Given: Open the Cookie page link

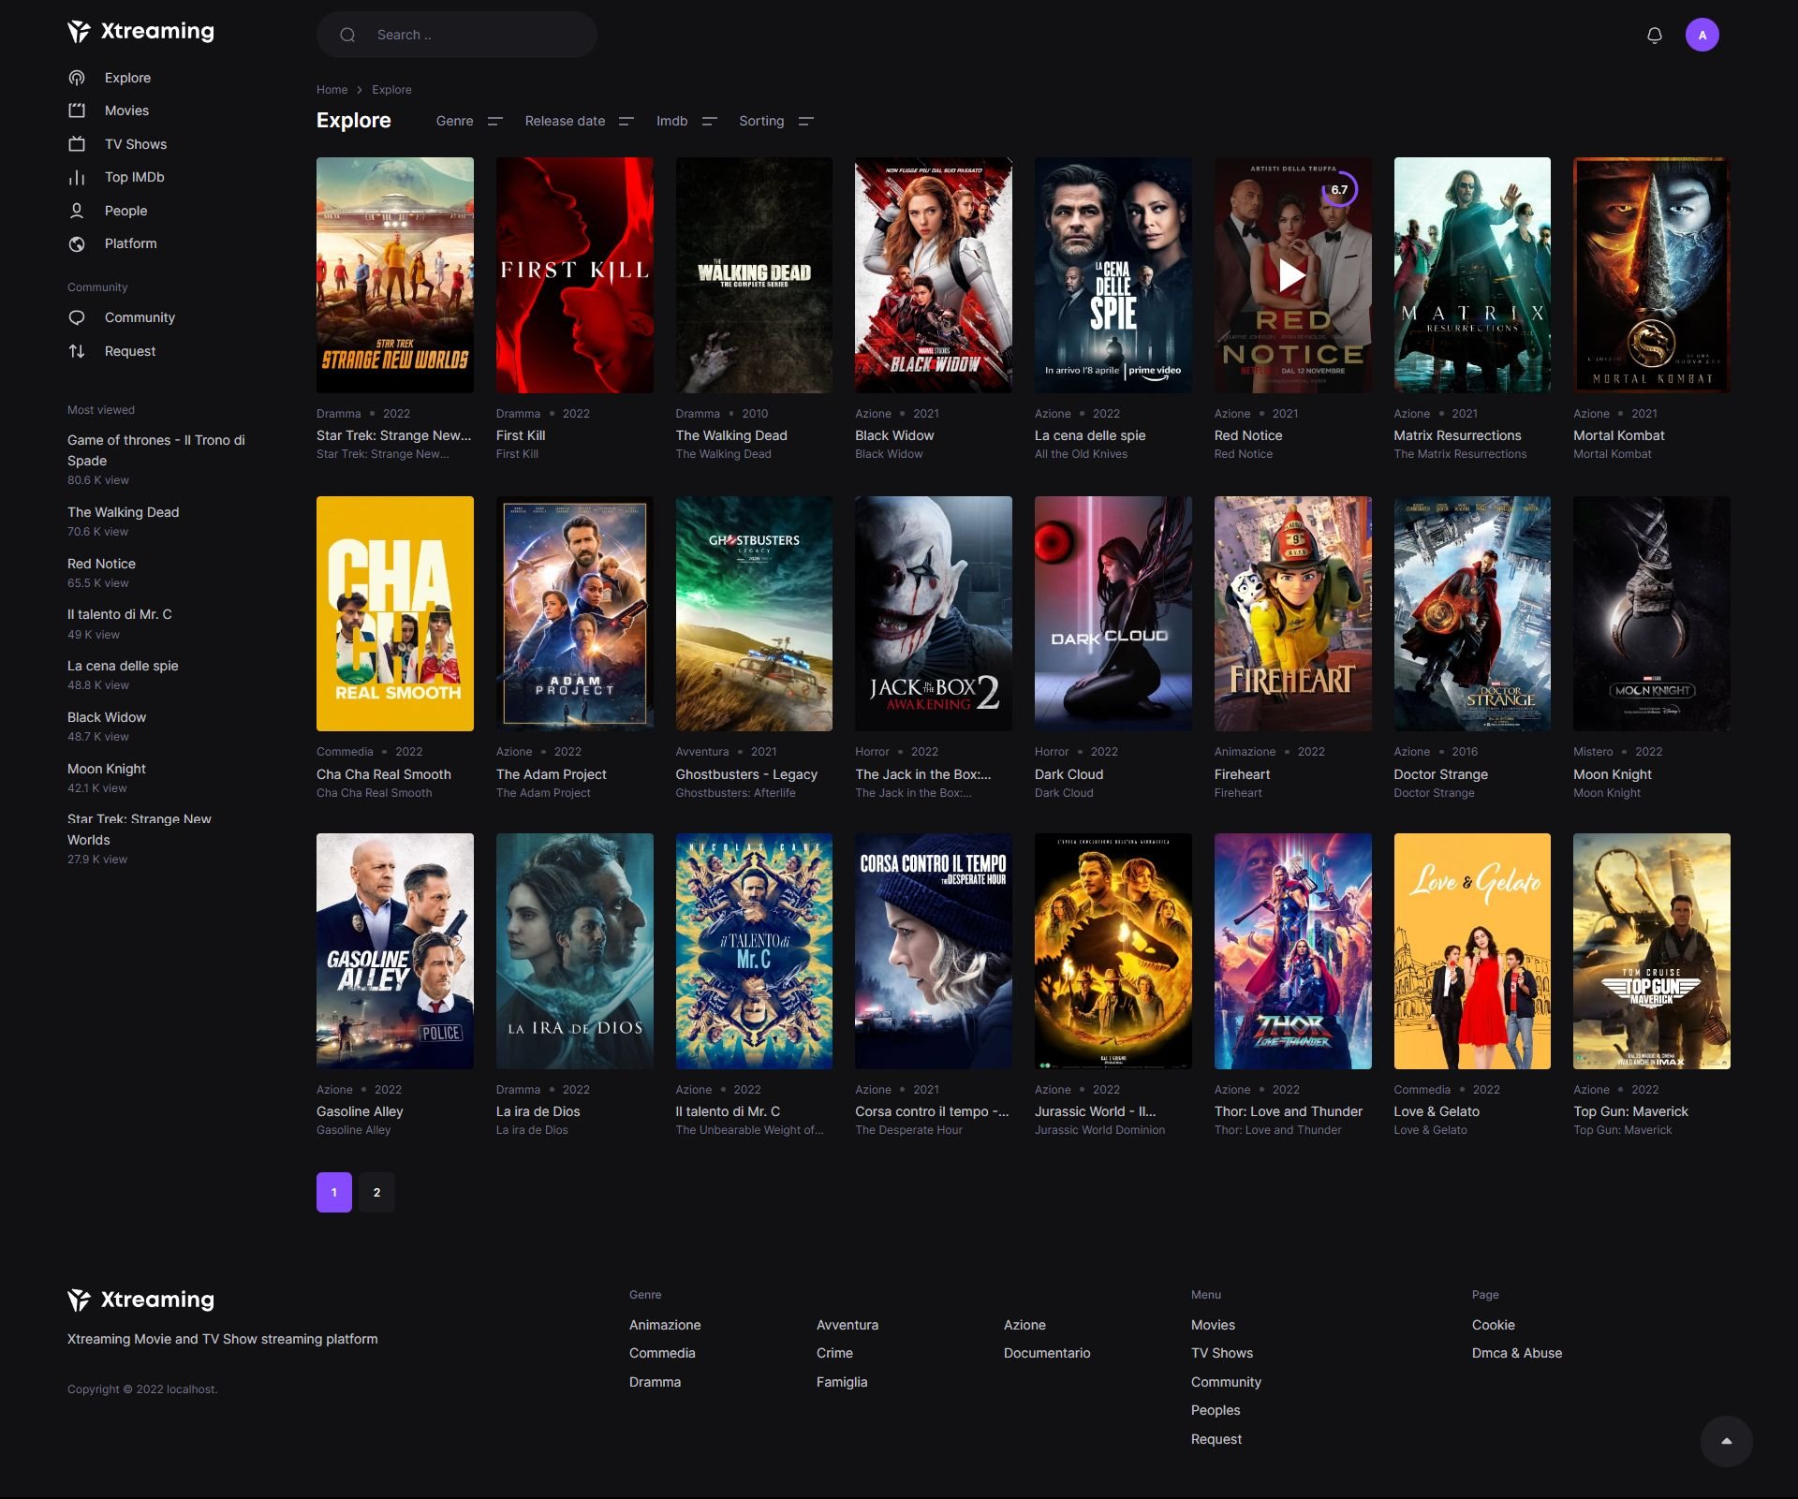Looking at the screenshot, I should click(1493, 1325).
